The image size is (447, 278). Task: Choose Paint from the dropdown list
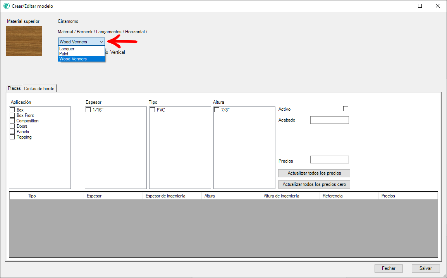point(81,54)
